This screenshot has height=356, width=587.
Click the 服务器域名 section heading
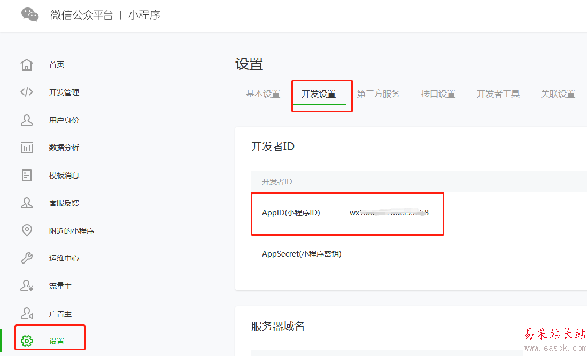click(x=277, y=327)
